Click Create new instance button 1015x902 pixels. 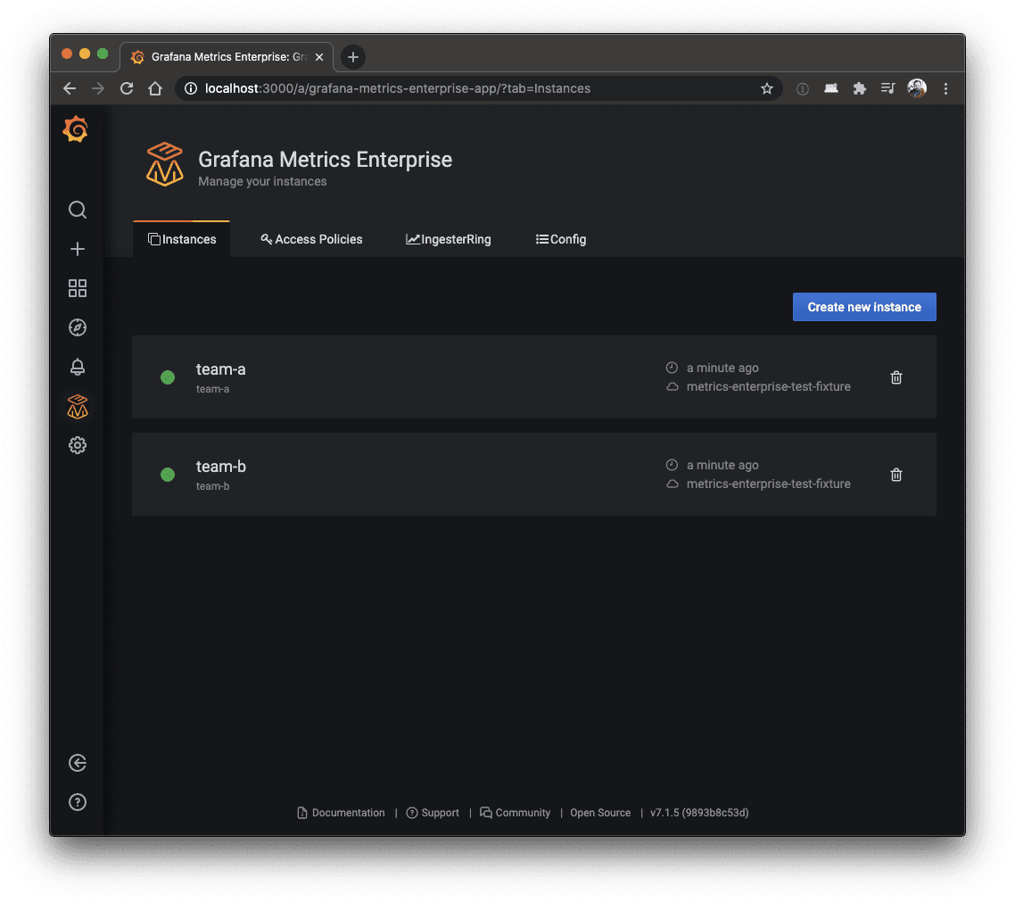pos(864,307)
